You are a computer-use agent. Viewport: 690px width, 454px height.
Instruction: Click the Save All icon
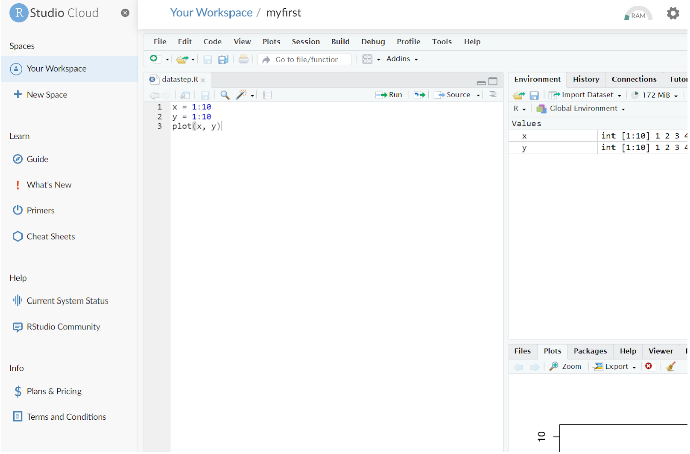tap(223, 59)
